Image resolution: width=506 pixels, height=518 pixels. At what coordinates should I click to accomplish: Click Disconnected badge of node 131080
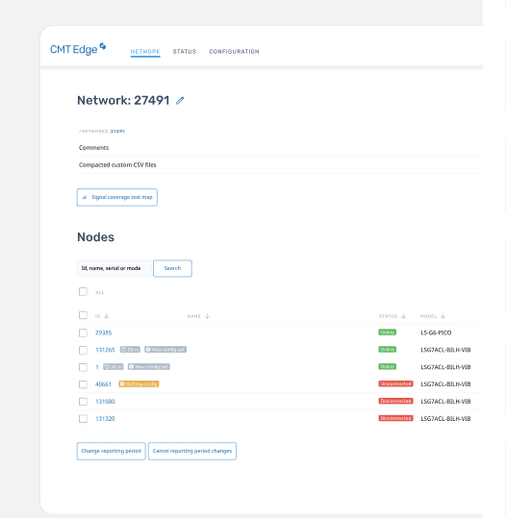point(395,401)
